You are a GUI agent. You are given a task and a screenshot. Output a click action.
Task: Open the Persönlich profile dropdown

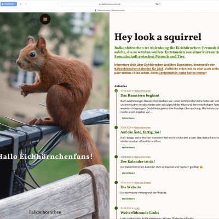coord(9,4)
